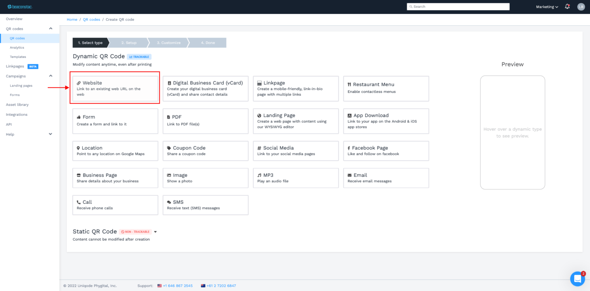
Task: Open the LB user avatar menu
Action: coord(581,7)
